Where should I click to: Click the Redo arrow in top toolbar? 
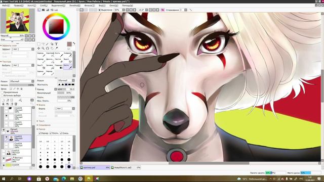tap(86, 10)
